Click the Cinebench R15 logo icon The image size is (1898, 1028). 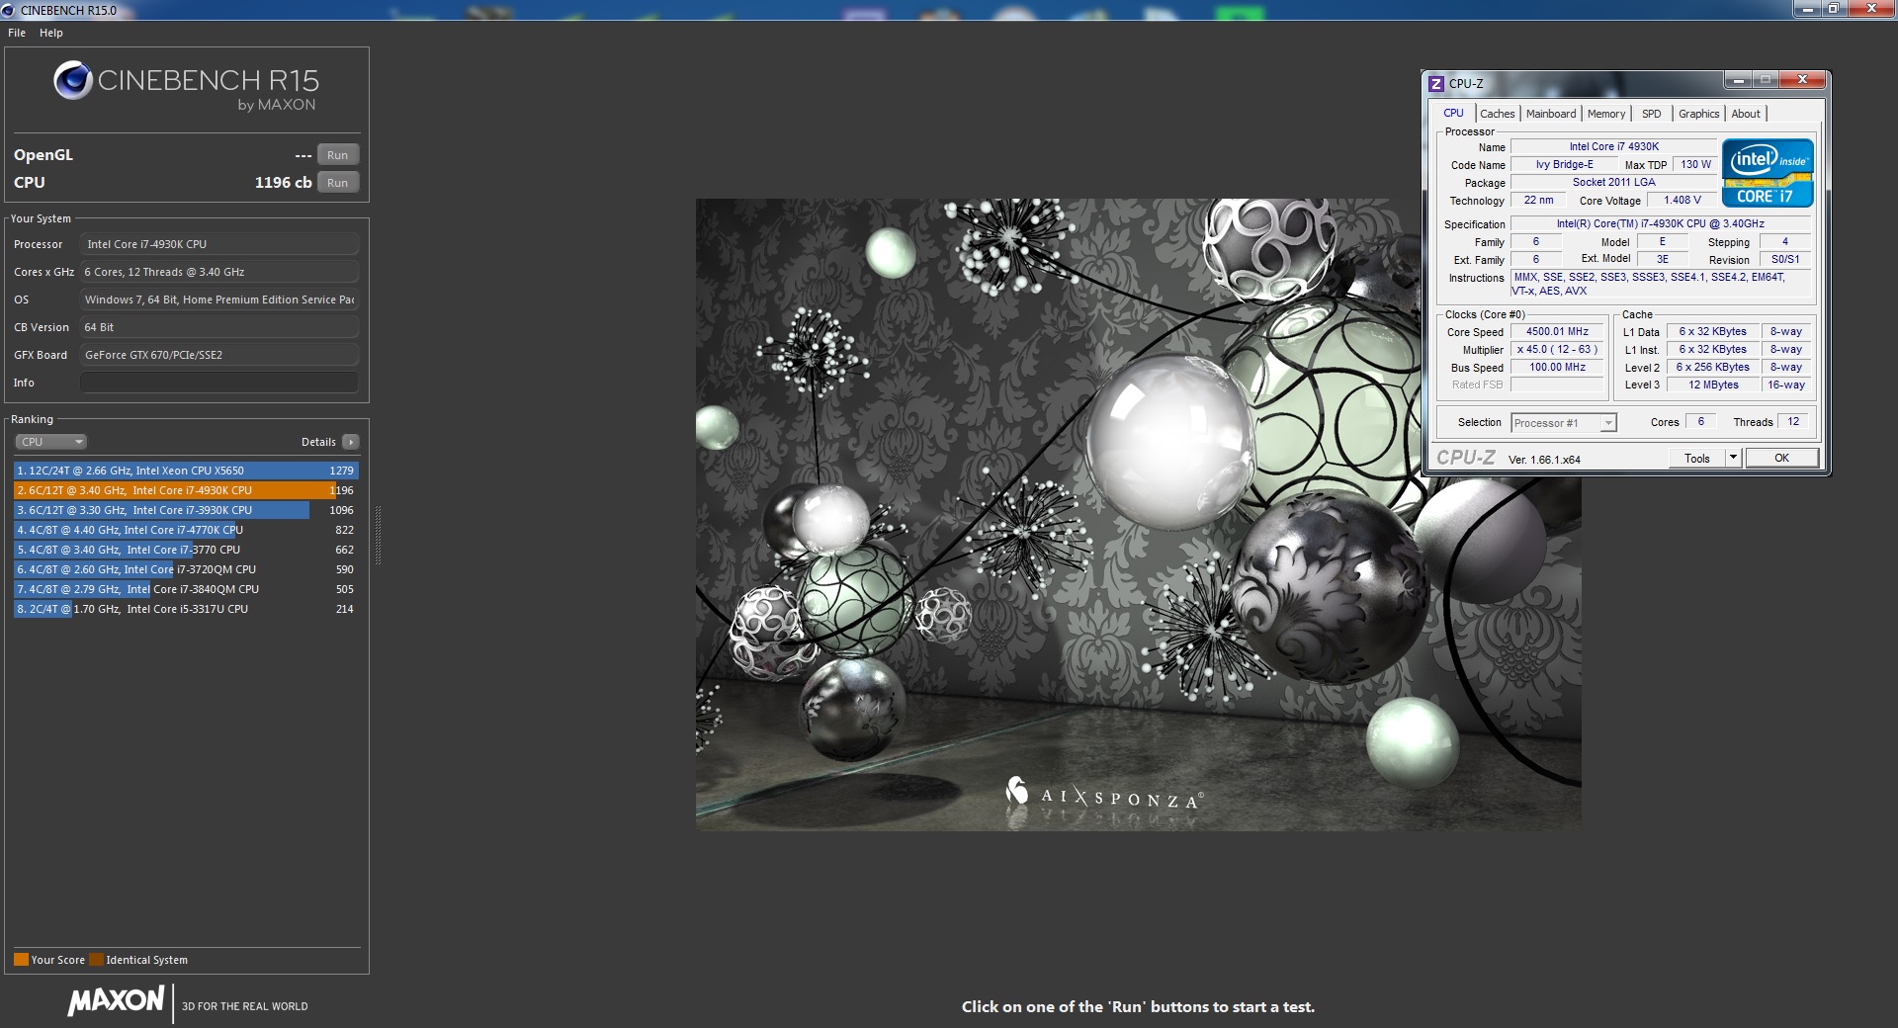point(73,80)
